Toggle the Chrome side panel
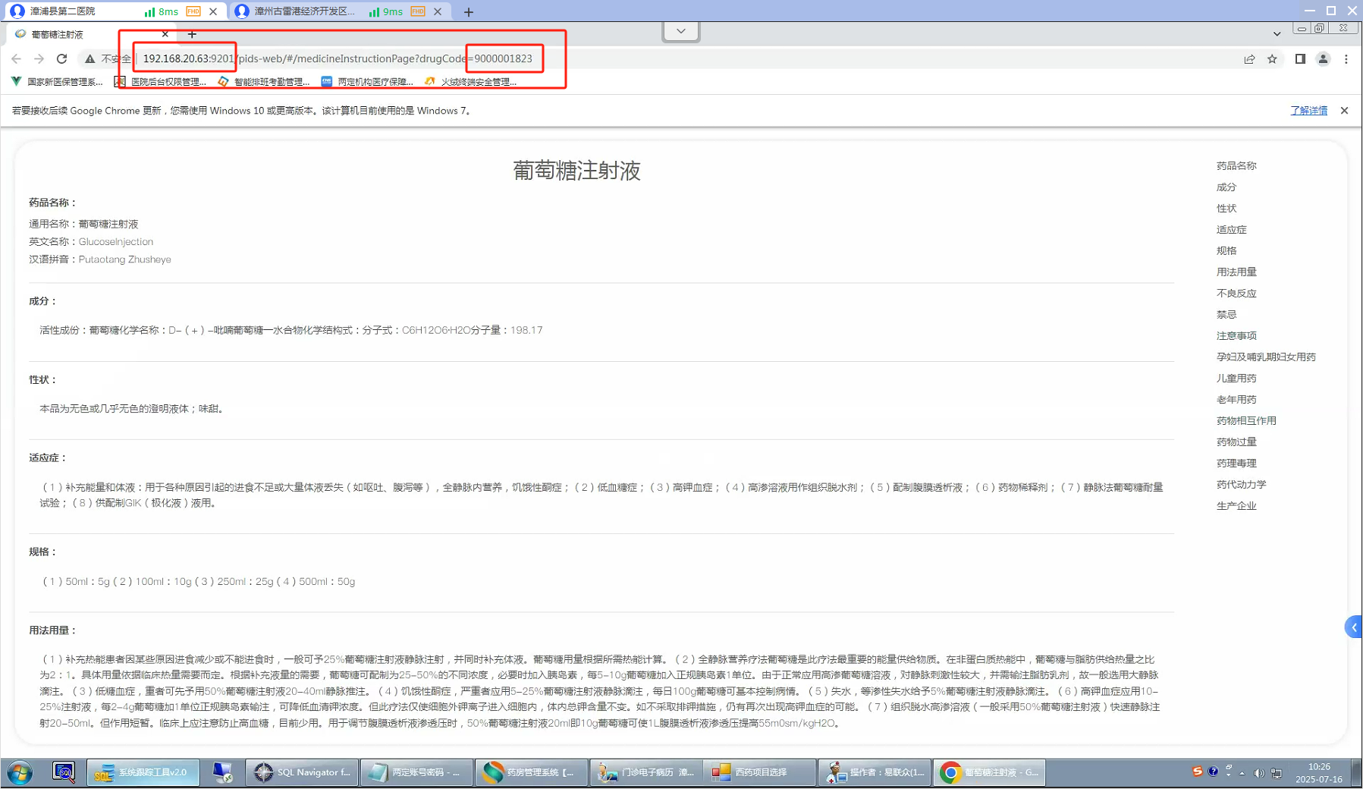 pyautogui.click(x=1300, y=58)
